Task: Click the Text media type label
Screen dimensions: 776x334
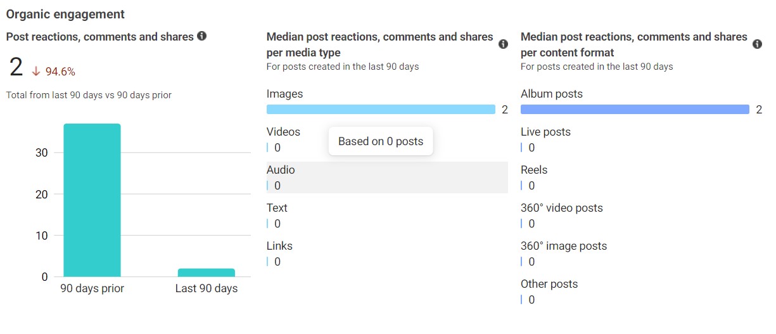Action: [277, 208]
